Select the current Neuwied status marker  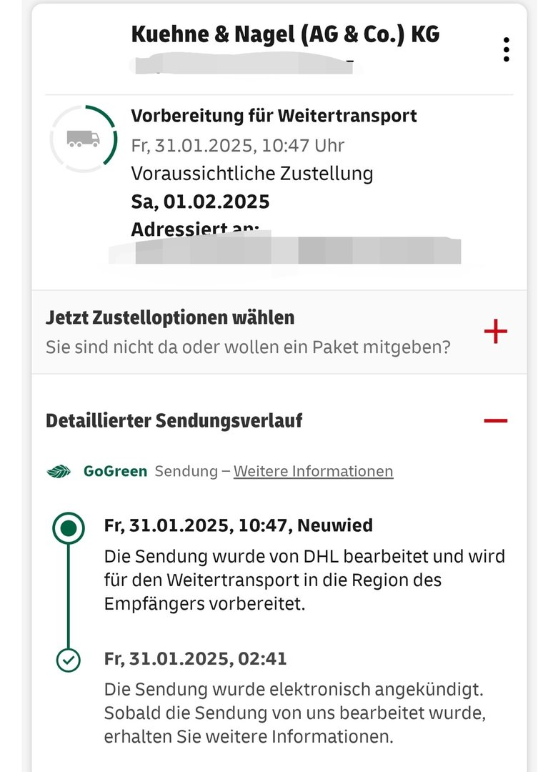pyautogui.click(x=69, y=528)
